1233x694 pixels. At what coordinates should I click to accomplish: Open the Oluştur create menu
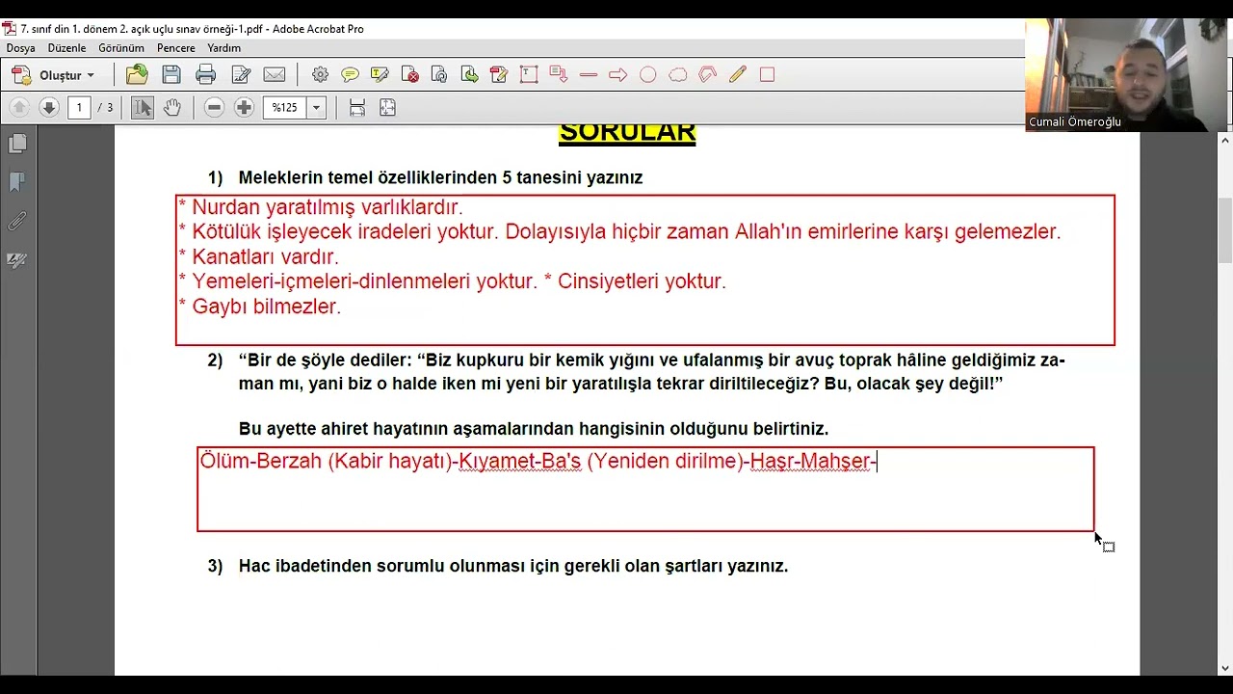(54, 75)
